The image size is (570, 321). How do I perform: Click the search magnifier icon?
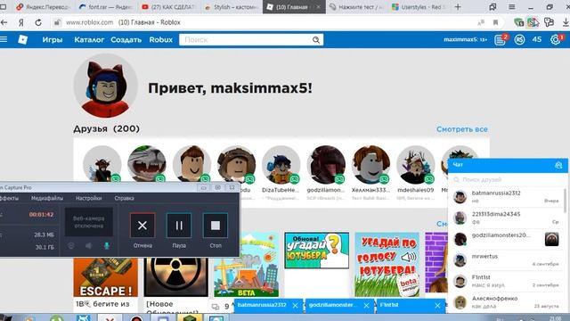[x=316, y=39]
